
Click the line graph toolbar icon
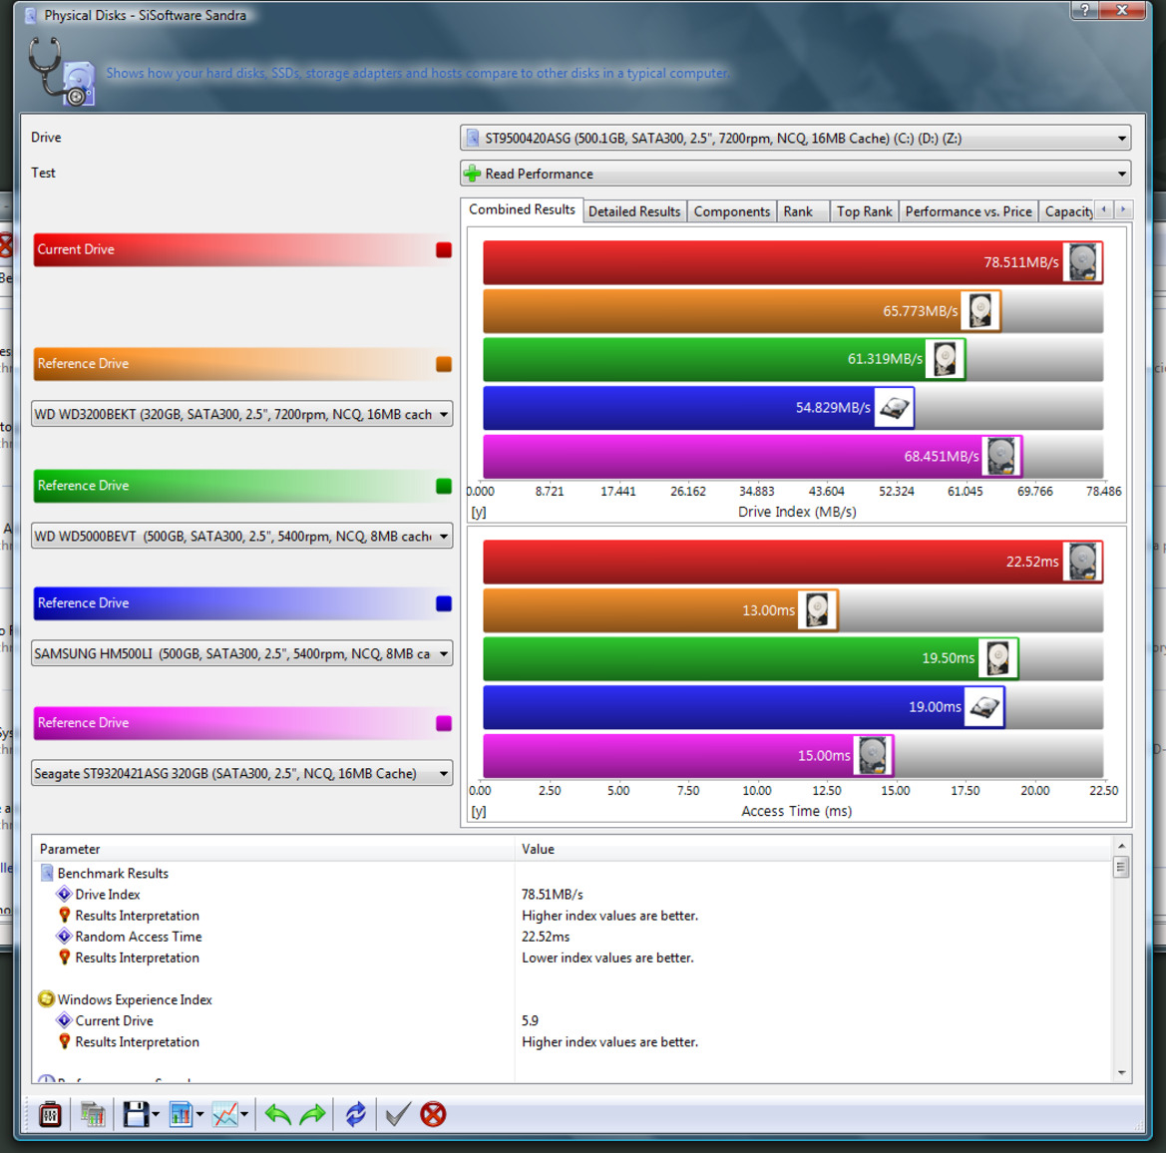pos(225,1114)
